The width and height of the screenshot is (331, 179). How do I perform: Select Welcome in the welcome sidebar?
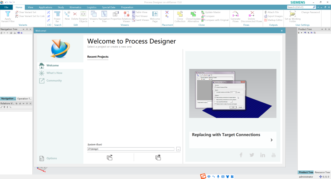click(60, 65)
